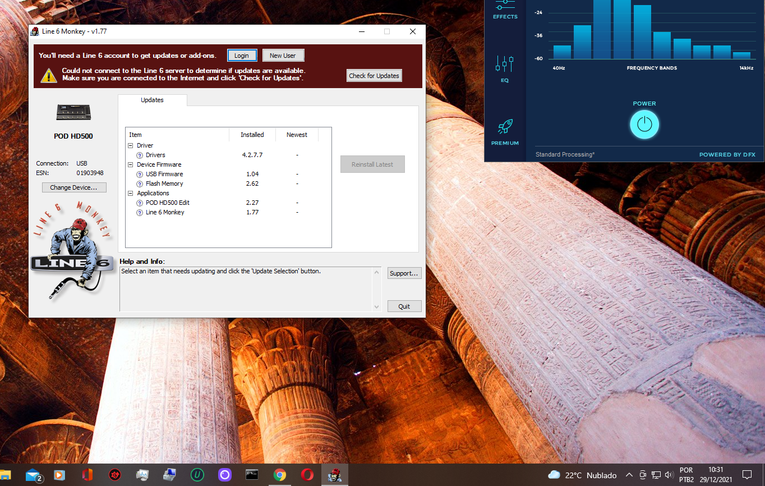
Task: Launch Opera browser from the taskbar
Action: (x=307, y=475)
